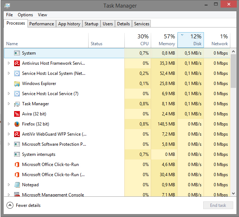239x217 pixels.
Task: Click System disk value 0,5 MB/s
Action: pos(193,53)
